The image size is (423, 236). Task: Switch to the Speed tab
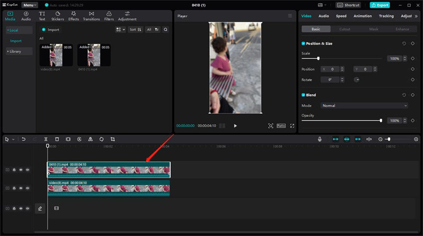[x=341, y=16]
